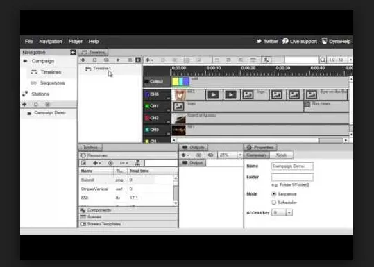
Task: Play the selected timeline
Action: 118,60
